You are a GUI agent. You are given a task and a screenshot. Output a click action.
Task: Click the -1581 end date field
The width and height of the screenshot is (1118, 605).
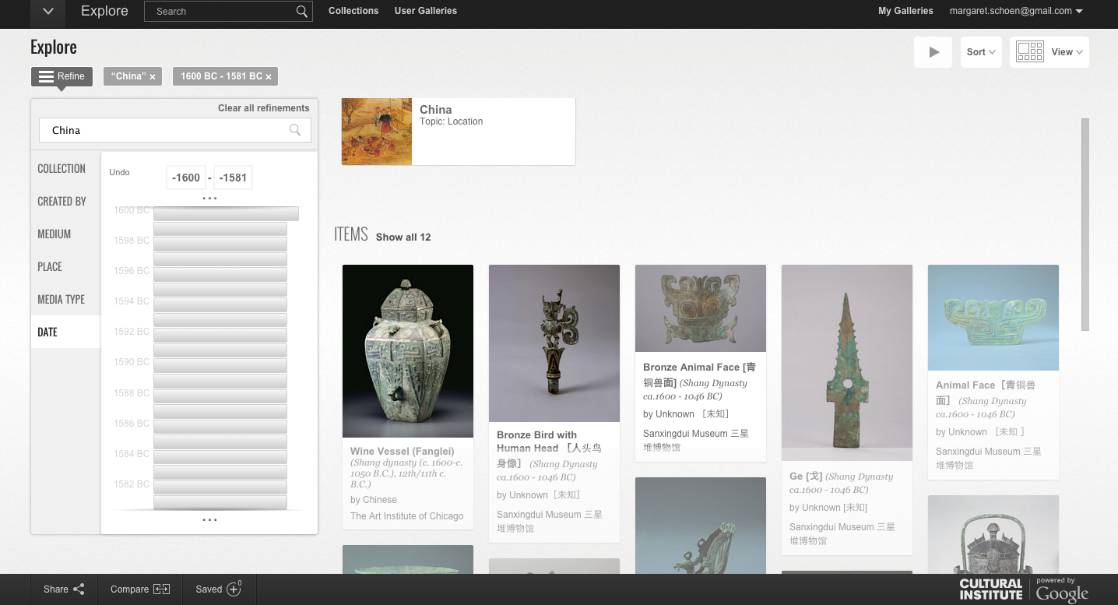coord(233,178)
